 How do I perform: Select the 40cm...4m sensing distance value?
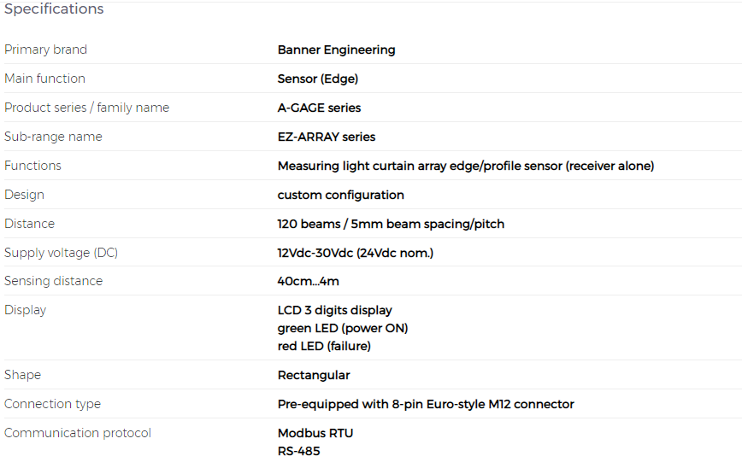[x=308, y=281]
